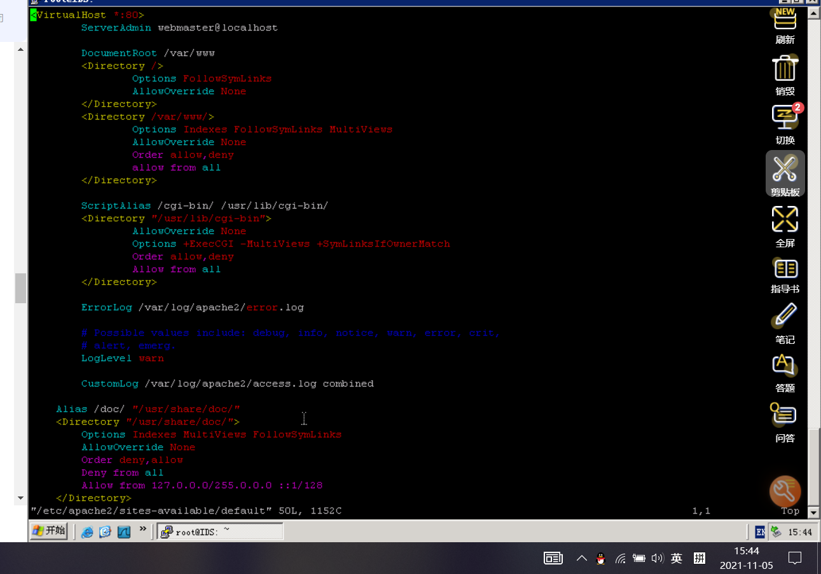Click the left panel scrollbar down arrow
Image resolution: width=821 pixels, height=574 pixels.
click(x=21, y=498)
